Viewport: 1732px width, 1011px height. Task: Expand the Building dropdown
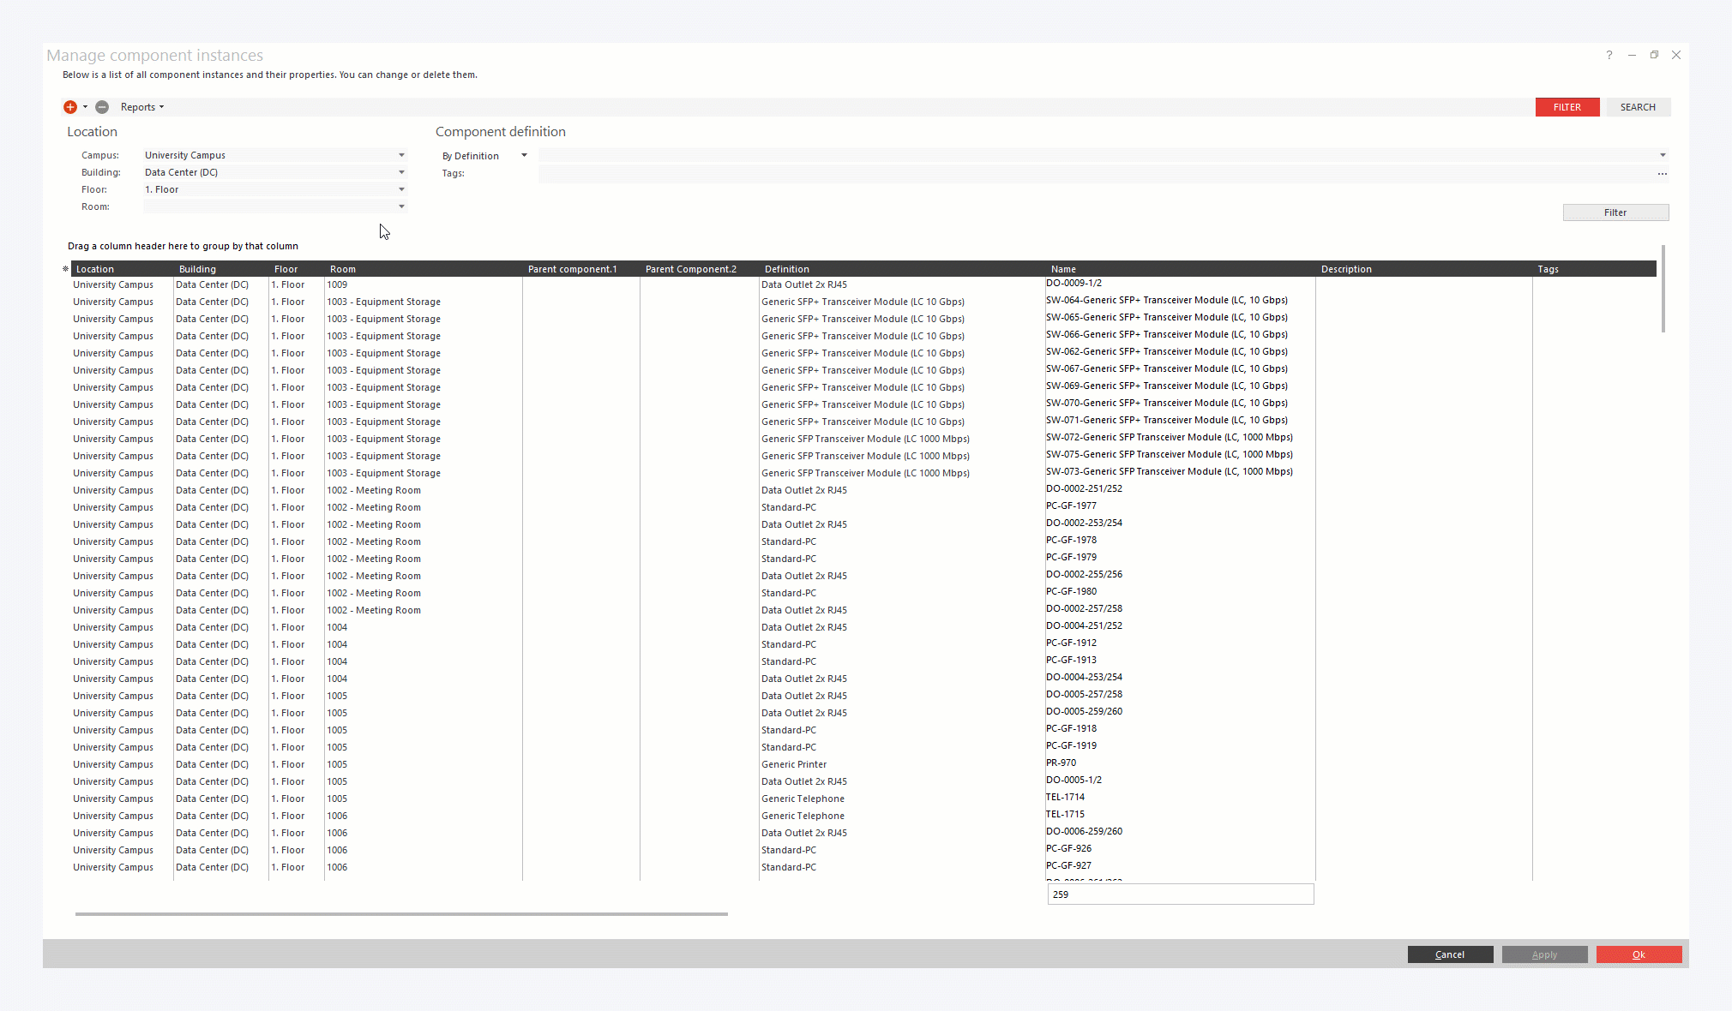[x=401, y=172]
